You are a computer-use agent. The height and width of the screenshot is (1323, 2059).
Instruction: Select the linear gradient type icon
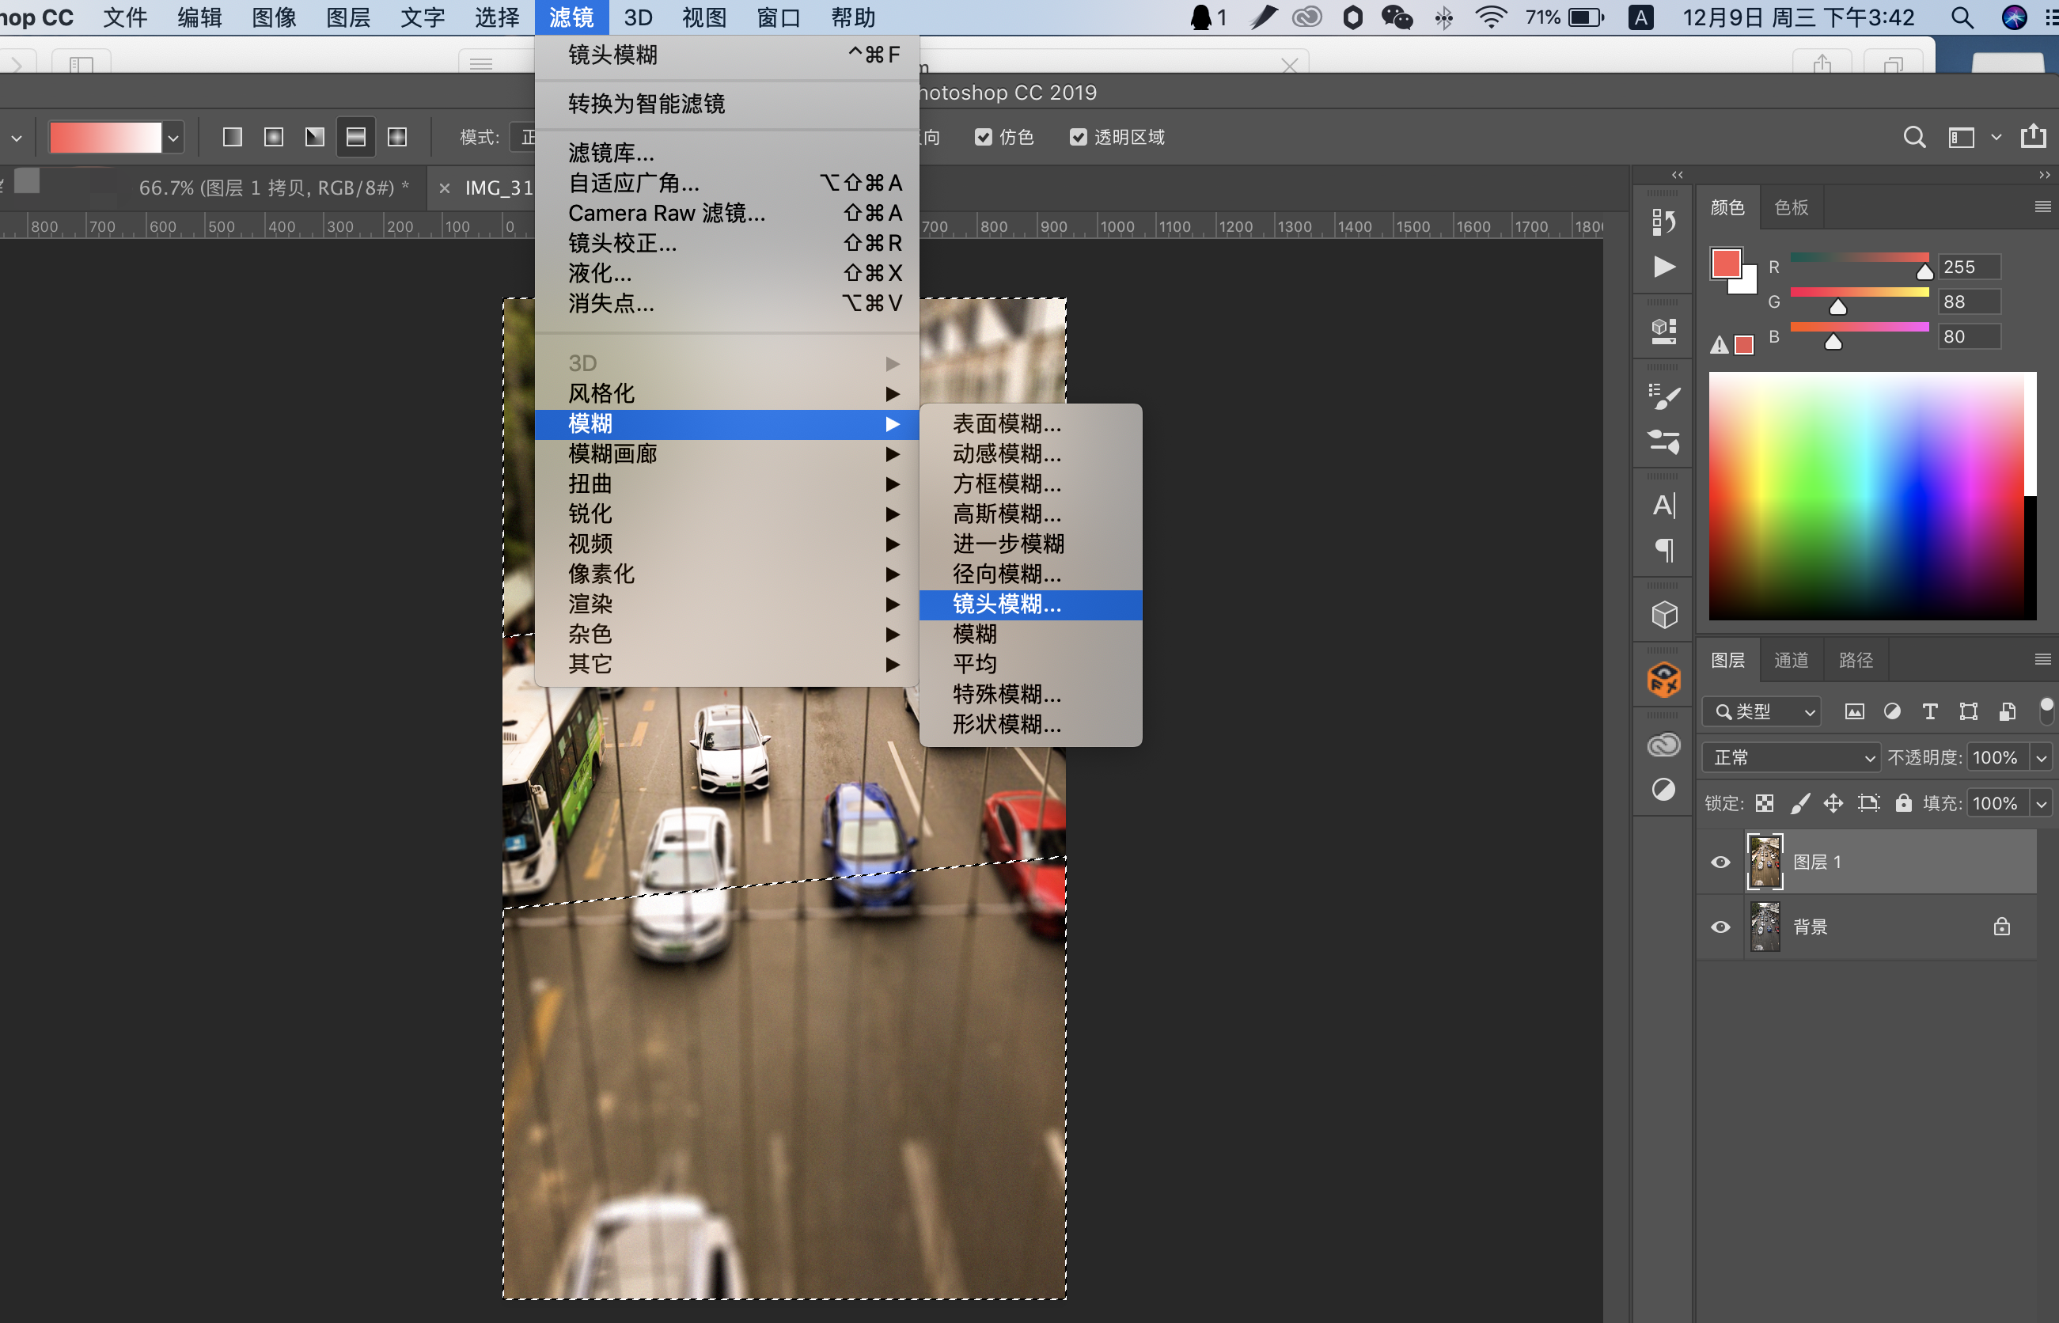pos(232,138)
